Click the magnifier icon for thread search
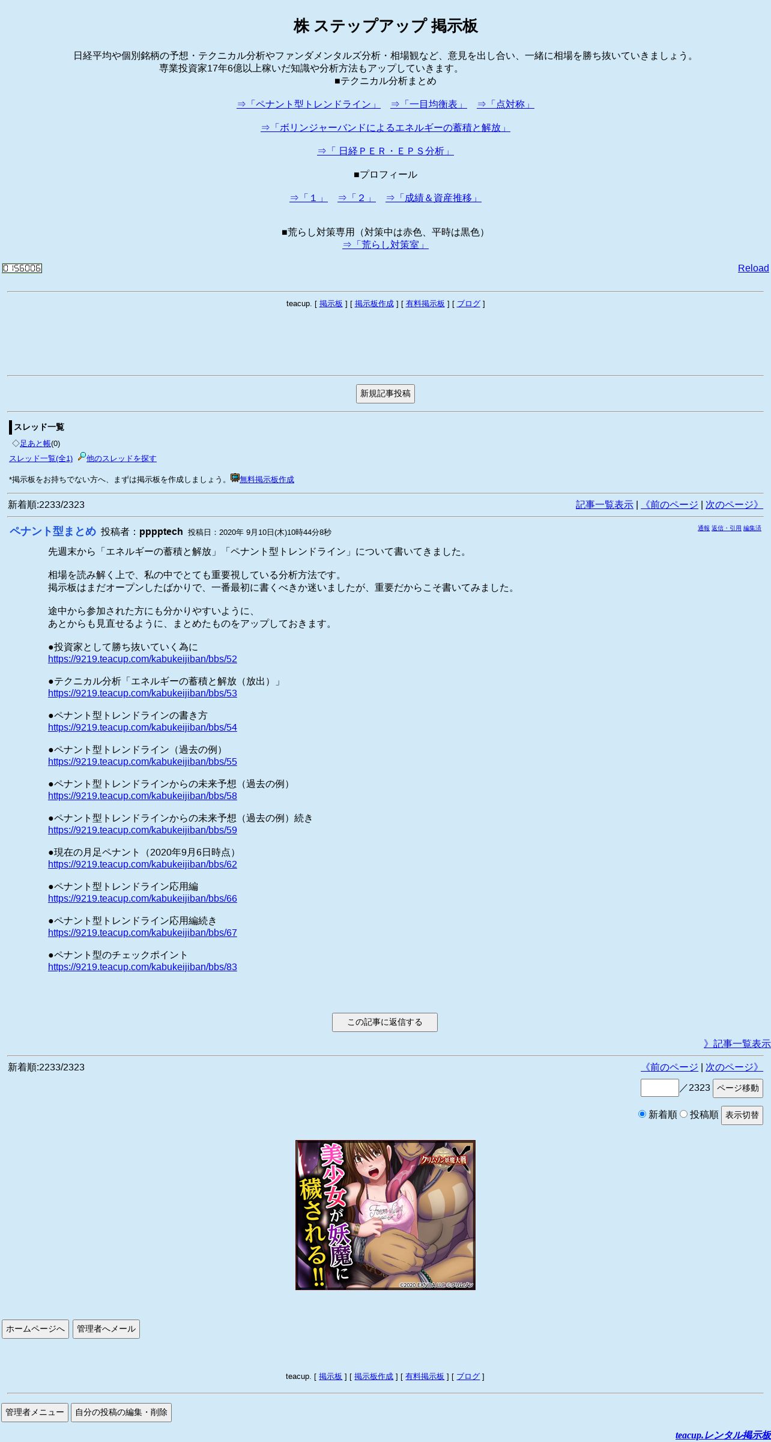771x1442 pixels. pos(82,457)
